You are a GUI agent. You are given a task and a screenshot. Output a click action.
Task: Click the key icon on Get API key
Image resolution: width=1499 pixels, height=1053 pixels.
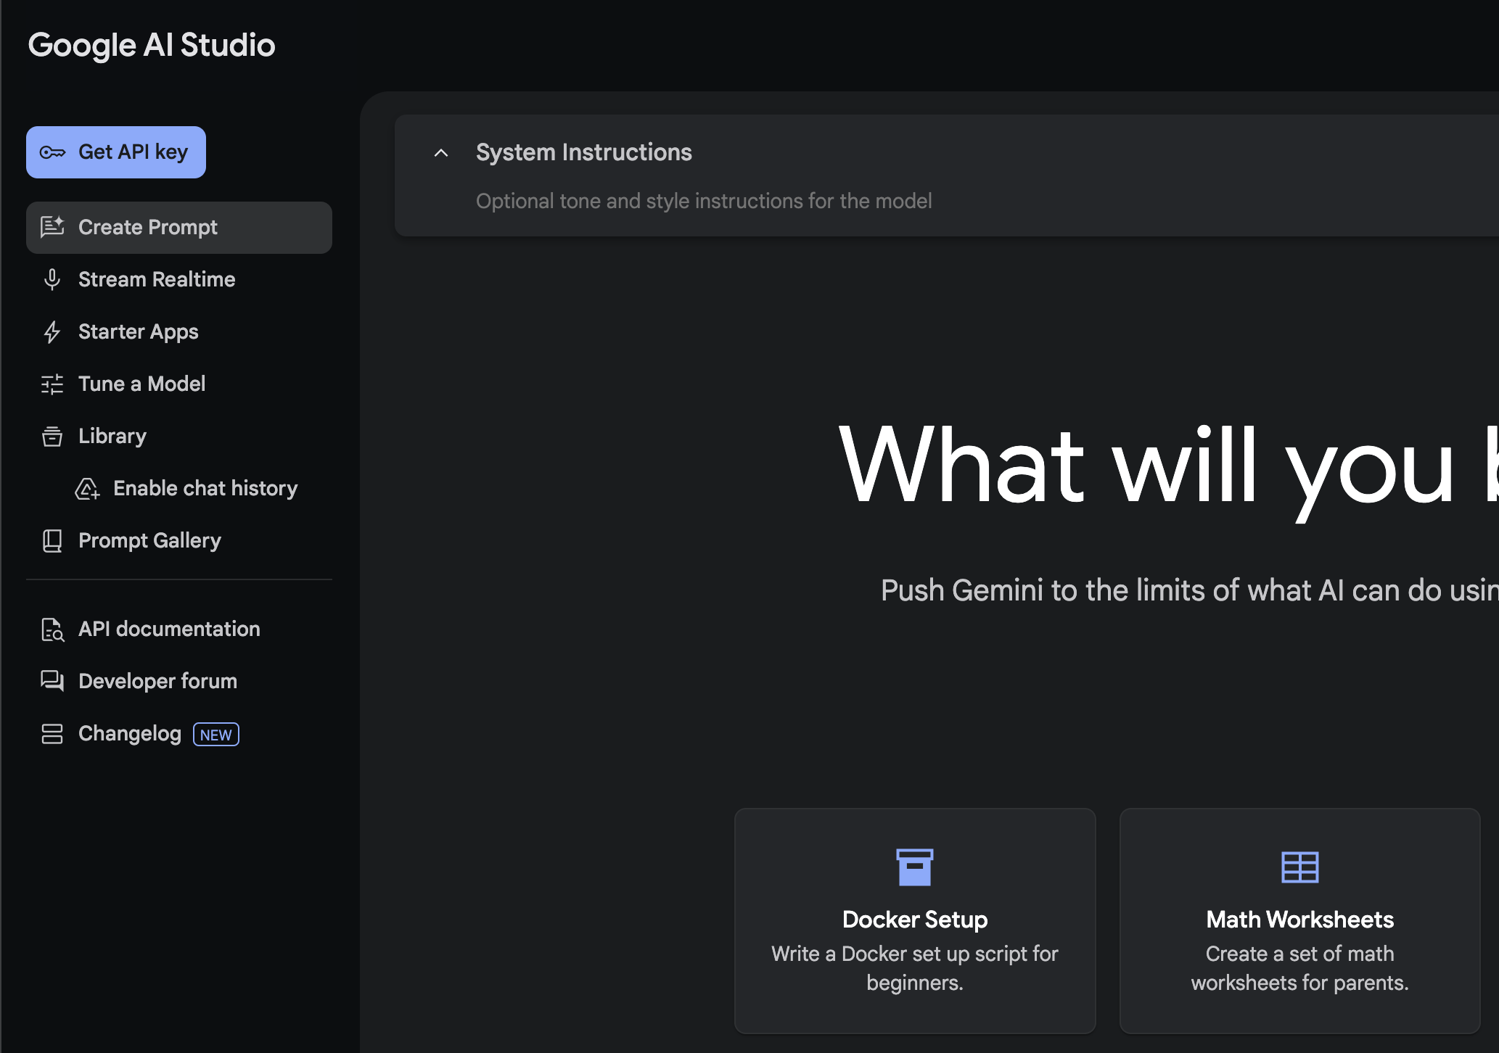click(x=52, y=152)
